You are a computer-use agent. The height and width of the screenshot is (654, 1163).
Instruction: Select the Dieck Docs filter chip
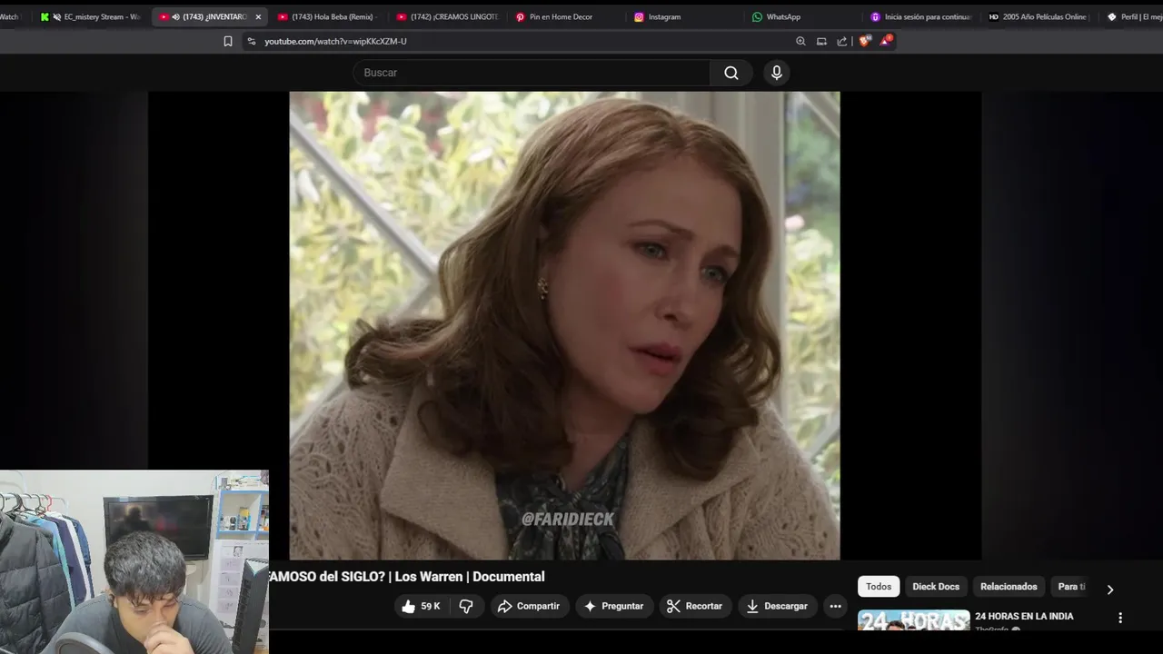pos(936,587)
